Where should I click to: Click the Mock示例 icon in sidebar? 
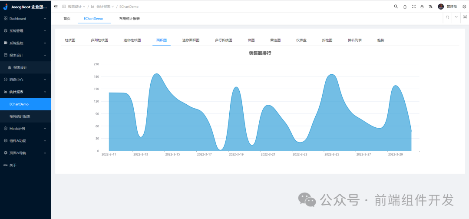tap(5, 128)
